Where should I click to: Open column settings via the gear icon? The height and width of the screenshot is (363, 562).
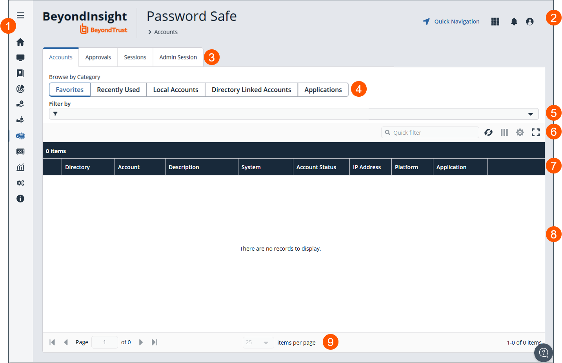click(520, 132)
